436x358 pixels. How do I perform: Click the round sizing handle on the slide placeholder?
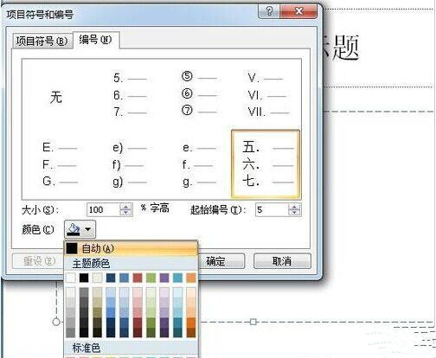(56, 322)
